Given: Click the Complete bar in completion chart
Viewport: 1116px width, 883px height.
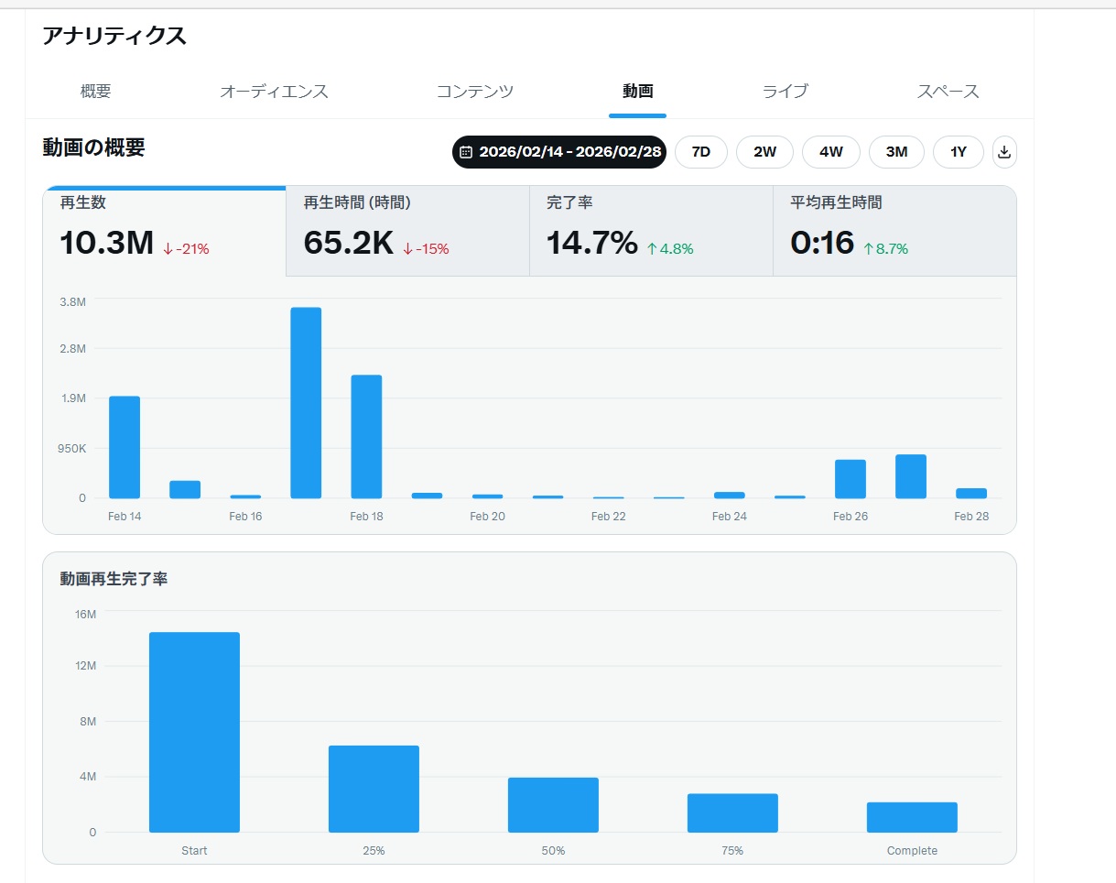Looking at the screenshot, I should point(912,817).
